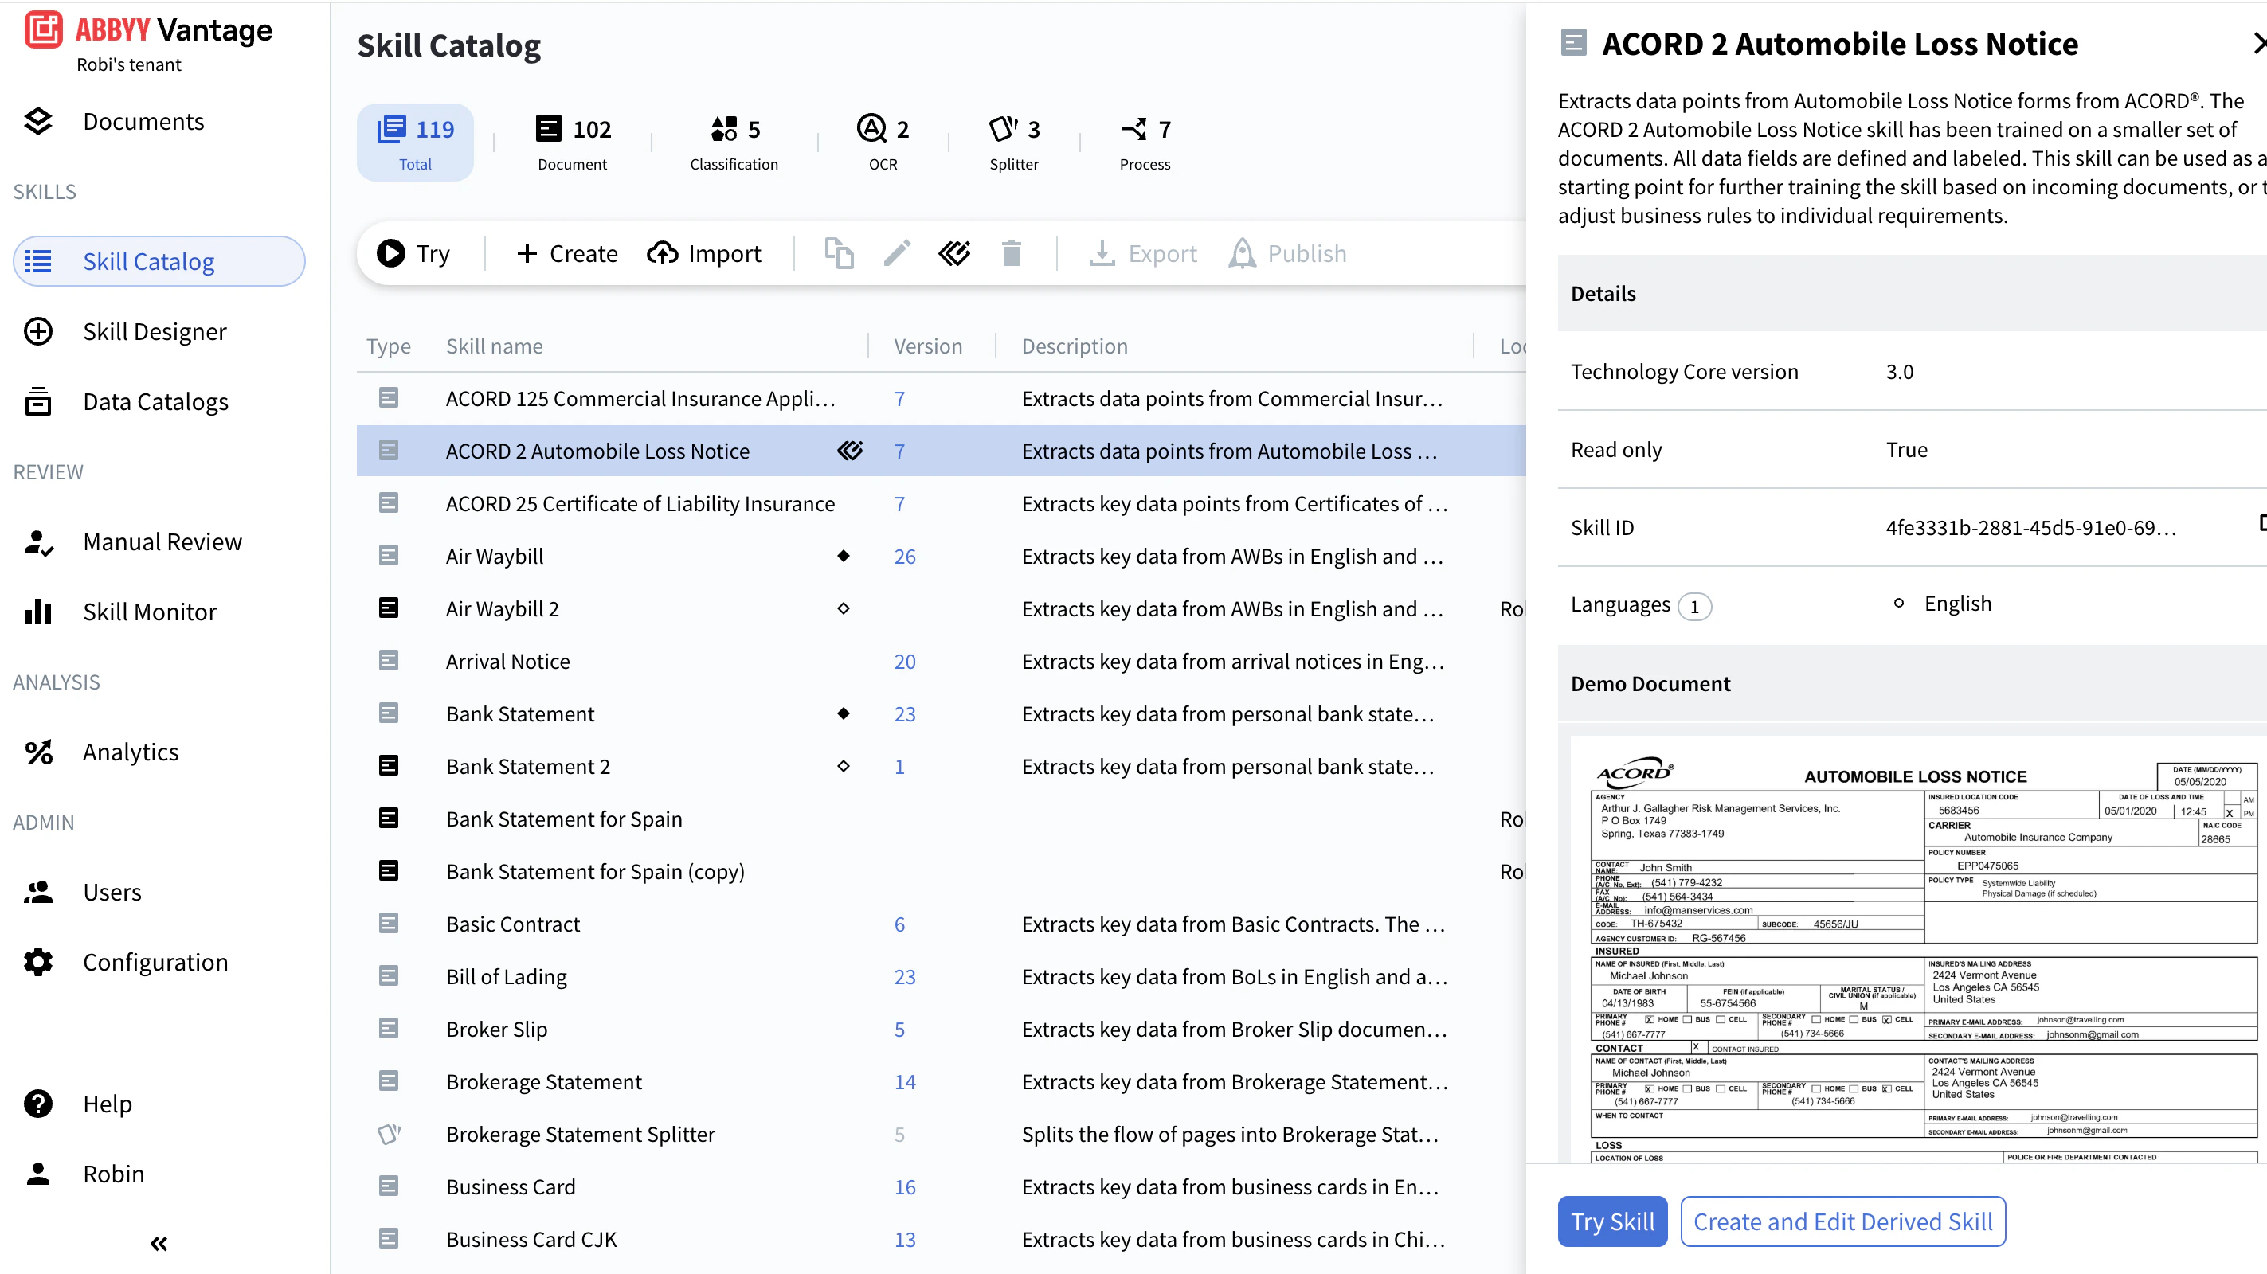Open Skill Monitor in sidebar
The height and width of the screenshot is (1274, 2267).
150,612
